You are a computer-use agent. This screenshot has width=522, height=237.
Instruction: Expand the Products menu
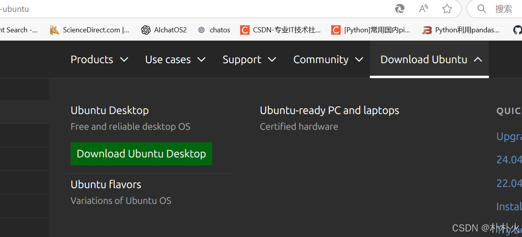tap(99, 60)
